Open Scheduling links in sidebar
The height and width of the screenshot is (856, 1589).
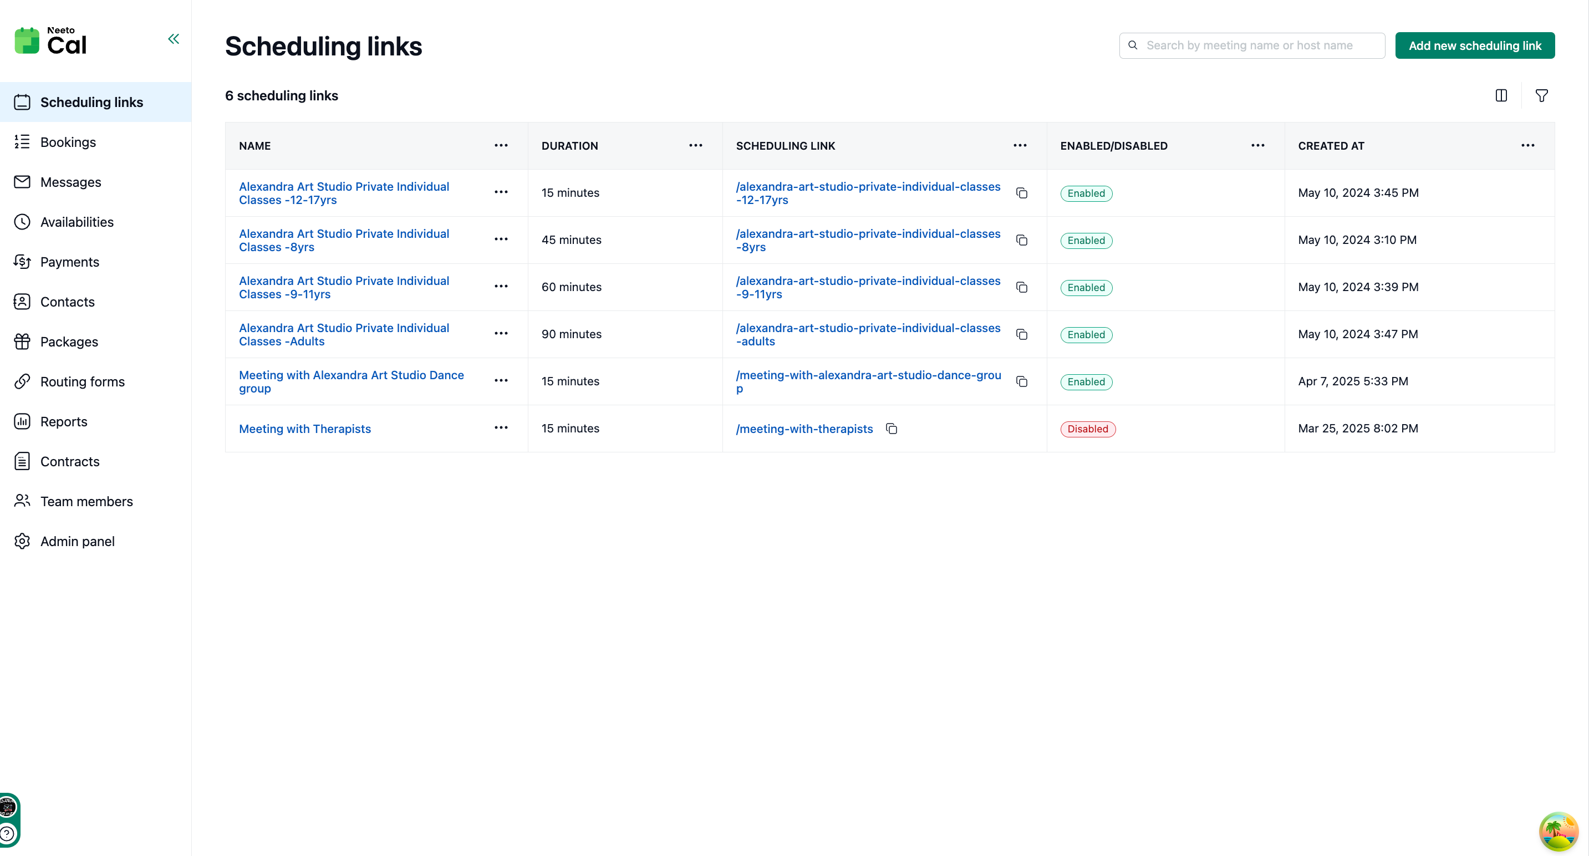coord(95,103)
